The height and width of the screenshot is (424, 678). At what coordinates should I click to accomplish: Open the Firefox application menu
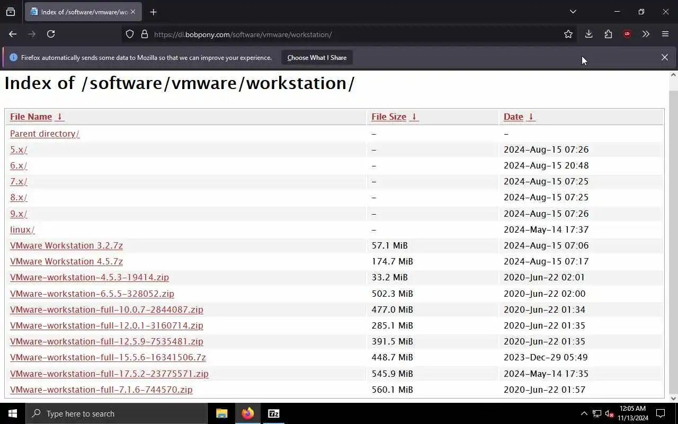point(665,34)
